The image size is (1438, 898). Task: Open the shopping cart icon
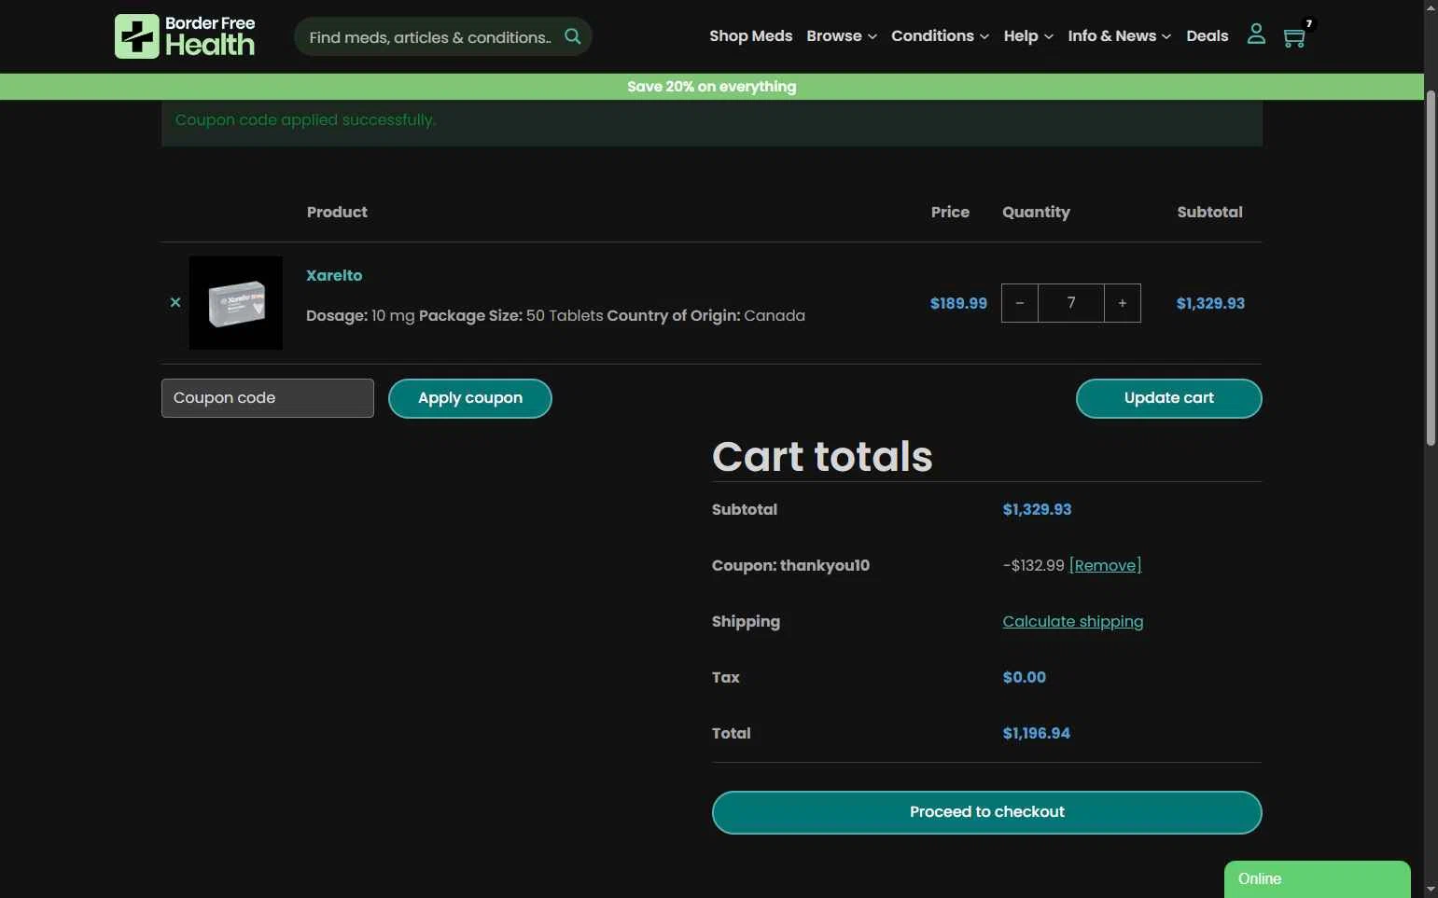1293,37
